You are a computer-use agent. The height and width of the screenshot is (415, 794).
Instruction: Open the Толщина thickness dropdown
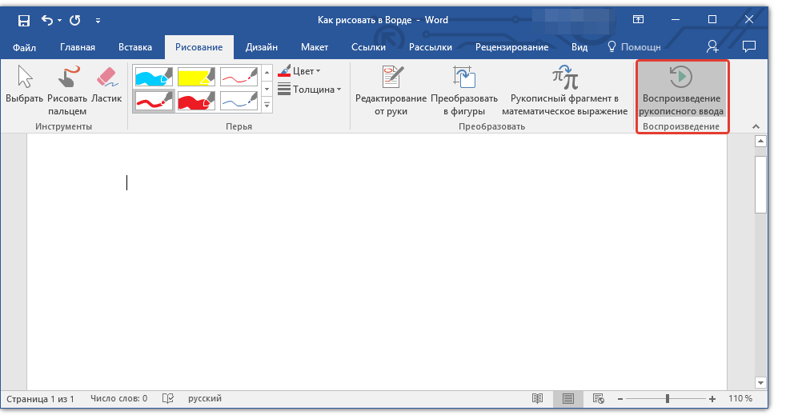pos(310,90)
